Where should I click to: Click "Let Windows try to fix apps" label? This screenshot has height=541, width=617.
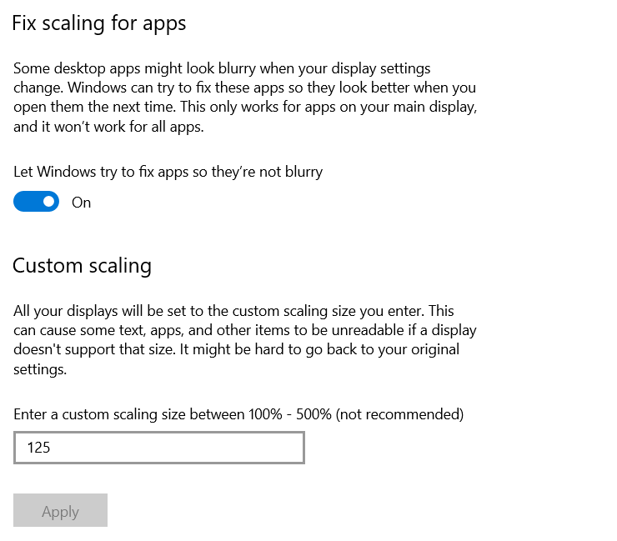click(168, 172)
